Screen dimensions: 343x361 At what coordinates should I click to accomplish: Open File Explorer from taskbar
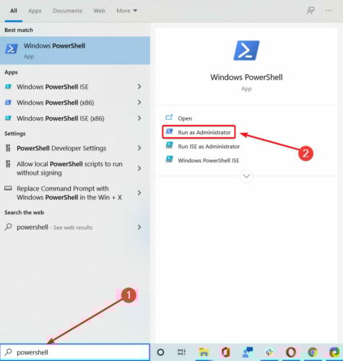(x=204, y=352)
